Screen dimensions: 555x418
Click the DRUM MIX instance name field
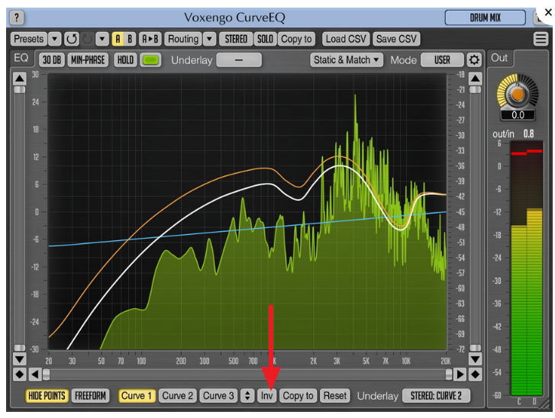point(485,18)
